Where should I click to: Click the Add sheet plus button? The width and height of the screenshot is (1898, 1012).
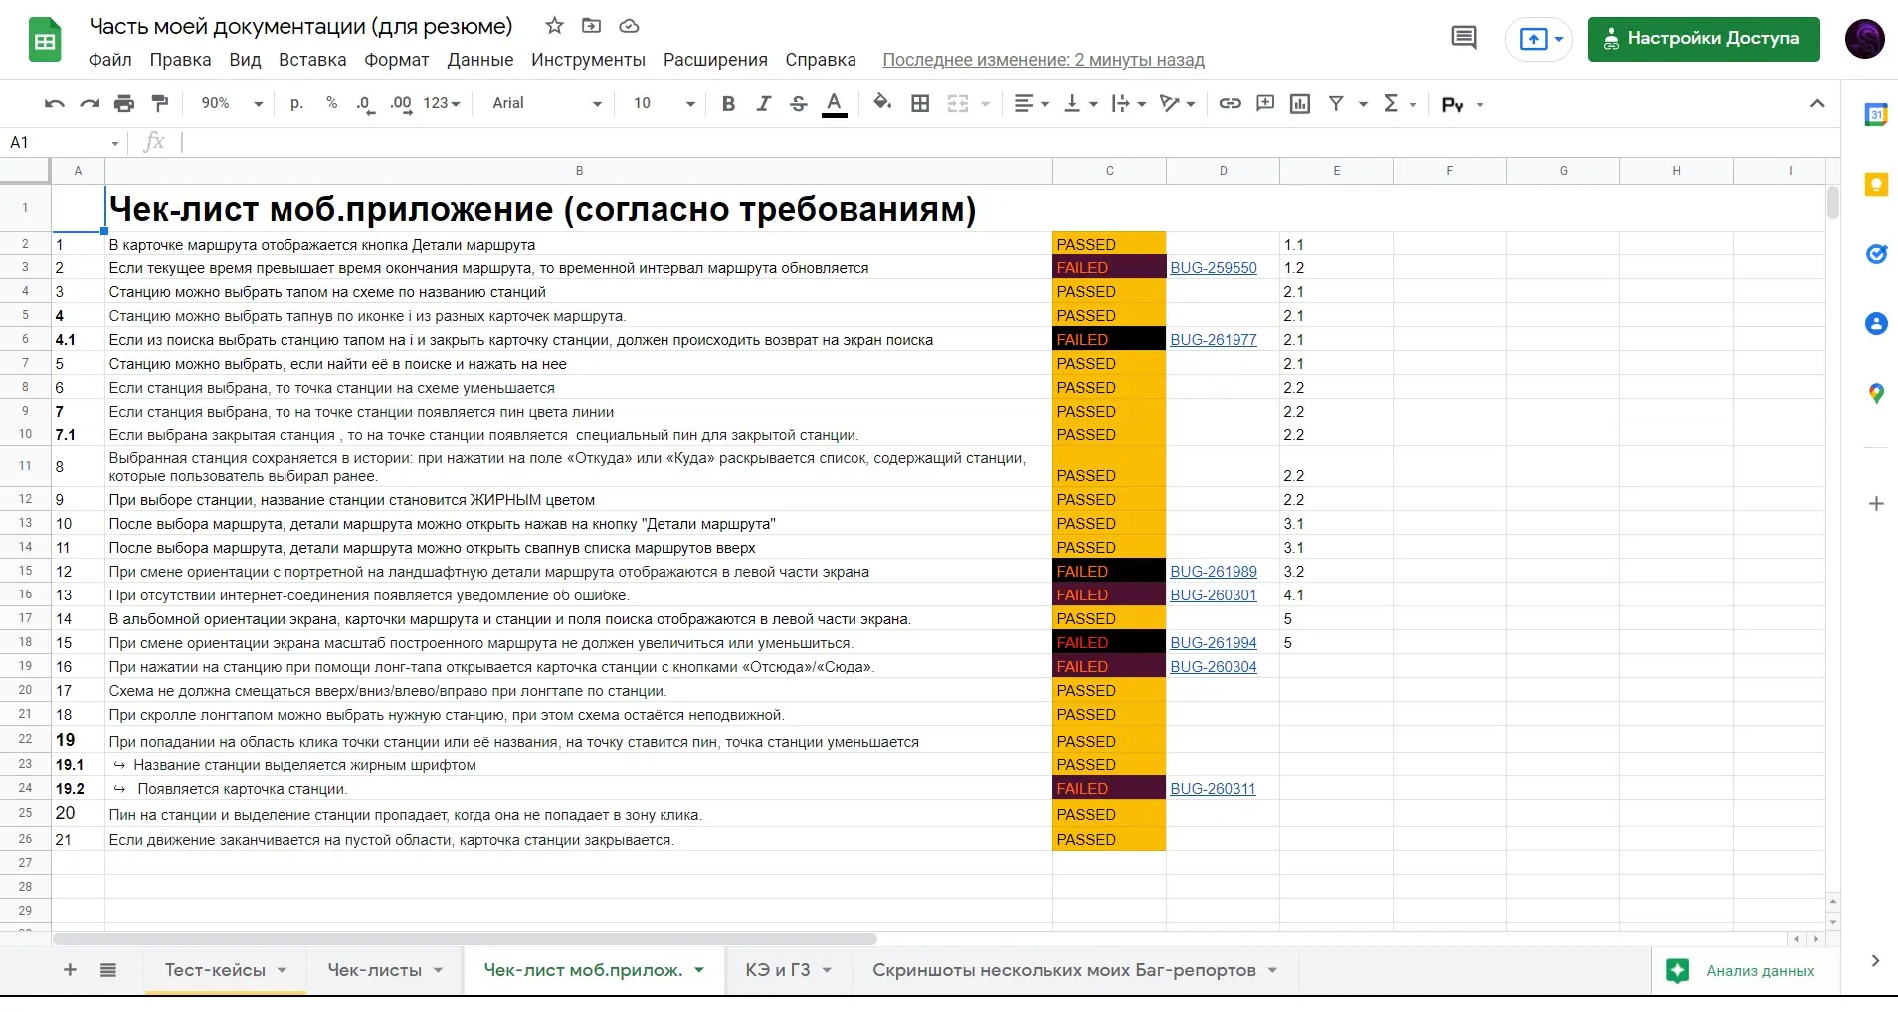70,970
